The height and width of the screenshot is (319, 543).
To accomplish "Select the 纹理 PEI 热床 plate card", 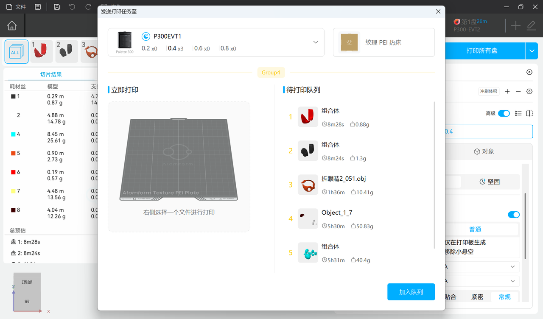I will point(384,42).
